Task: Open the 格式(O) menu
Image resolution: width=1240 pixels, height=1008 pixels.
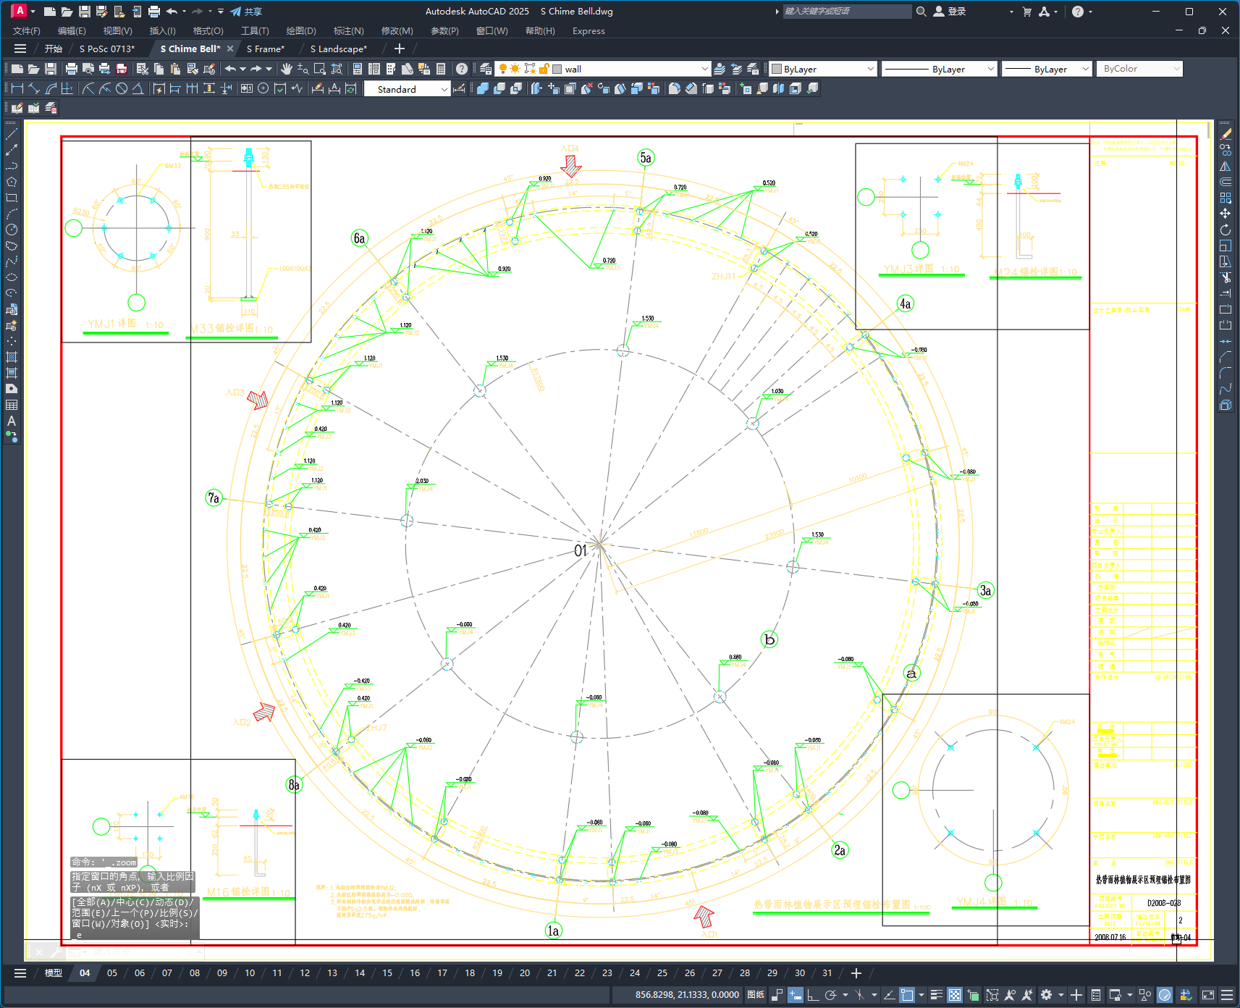Action: point(208,31)
